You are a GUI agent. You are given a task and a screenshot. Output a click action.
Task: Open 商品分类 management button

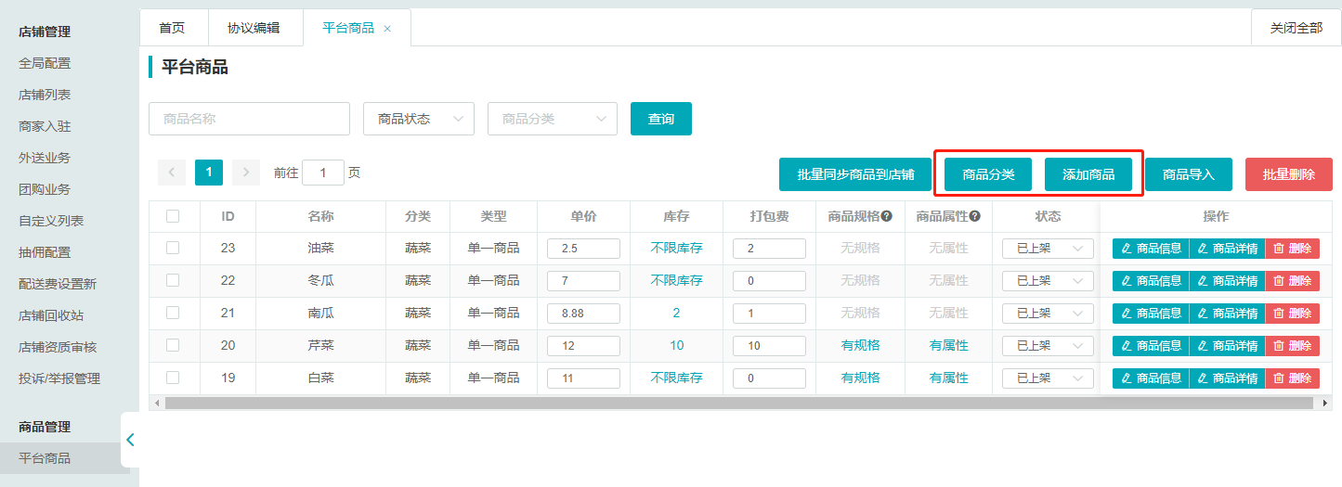pyautogui.click(x=988, y=174)
